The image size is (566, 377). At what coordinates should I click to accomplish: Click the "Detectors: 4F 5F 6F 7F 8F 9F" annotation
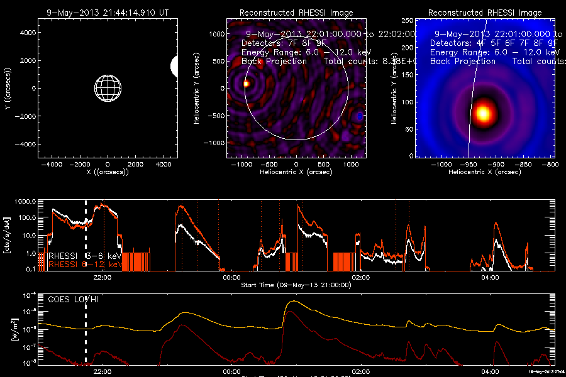pyautogui.click(x=492, y=43)
